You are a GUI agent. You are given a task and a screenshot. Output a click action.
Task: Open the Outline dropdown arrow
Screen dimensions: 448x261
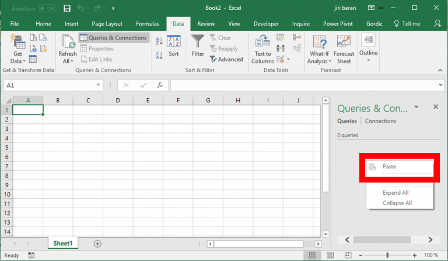click(368, 60)
